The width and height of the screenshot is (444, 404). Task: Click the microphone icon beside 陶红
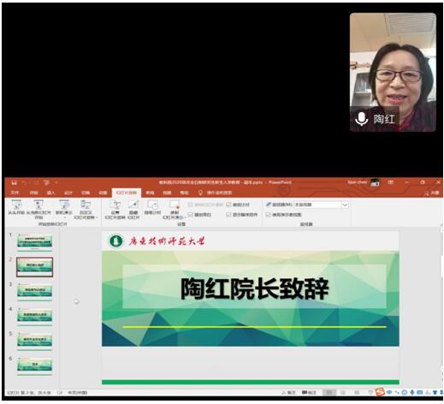tap(361, 119)
